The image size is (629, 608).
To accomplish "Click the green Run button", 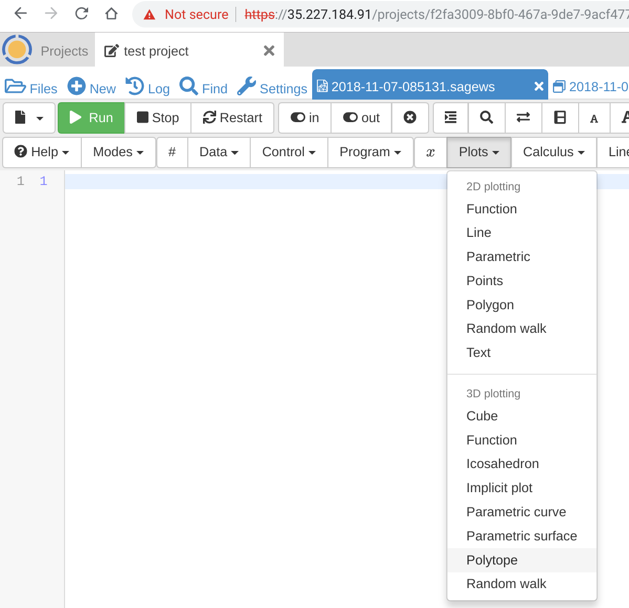I will click(x=91, y=118).
